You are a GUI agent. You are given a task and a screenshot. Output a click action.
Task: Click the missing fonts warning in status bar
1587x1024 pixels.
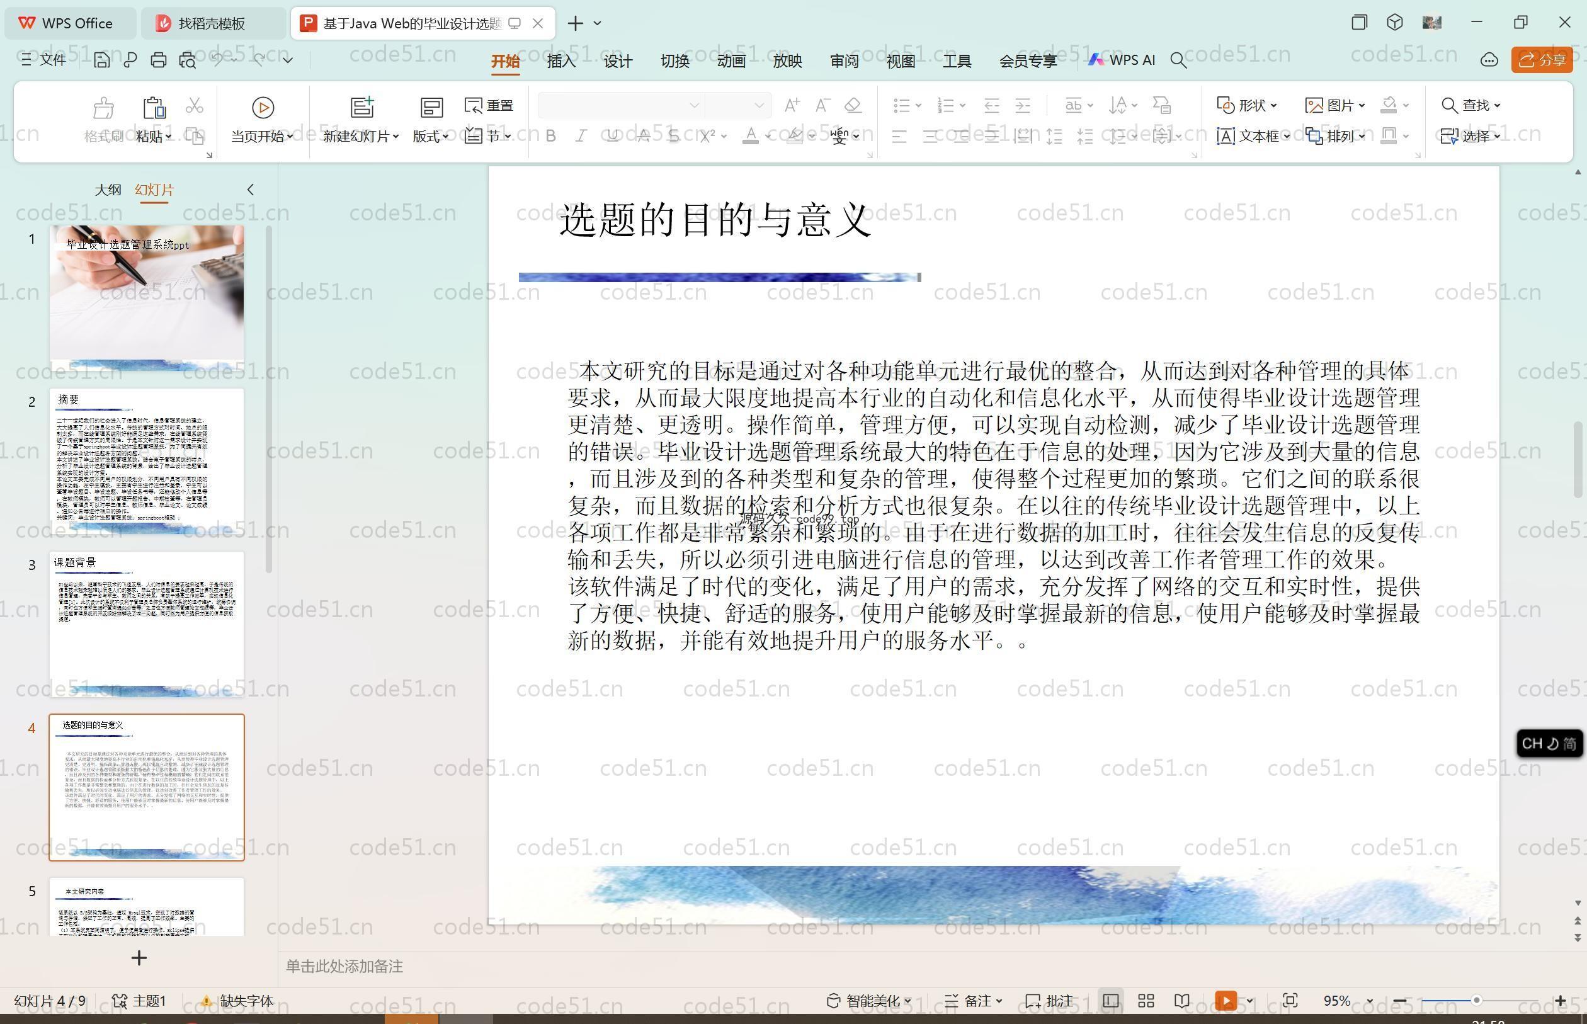click(x=237, y=1001)
